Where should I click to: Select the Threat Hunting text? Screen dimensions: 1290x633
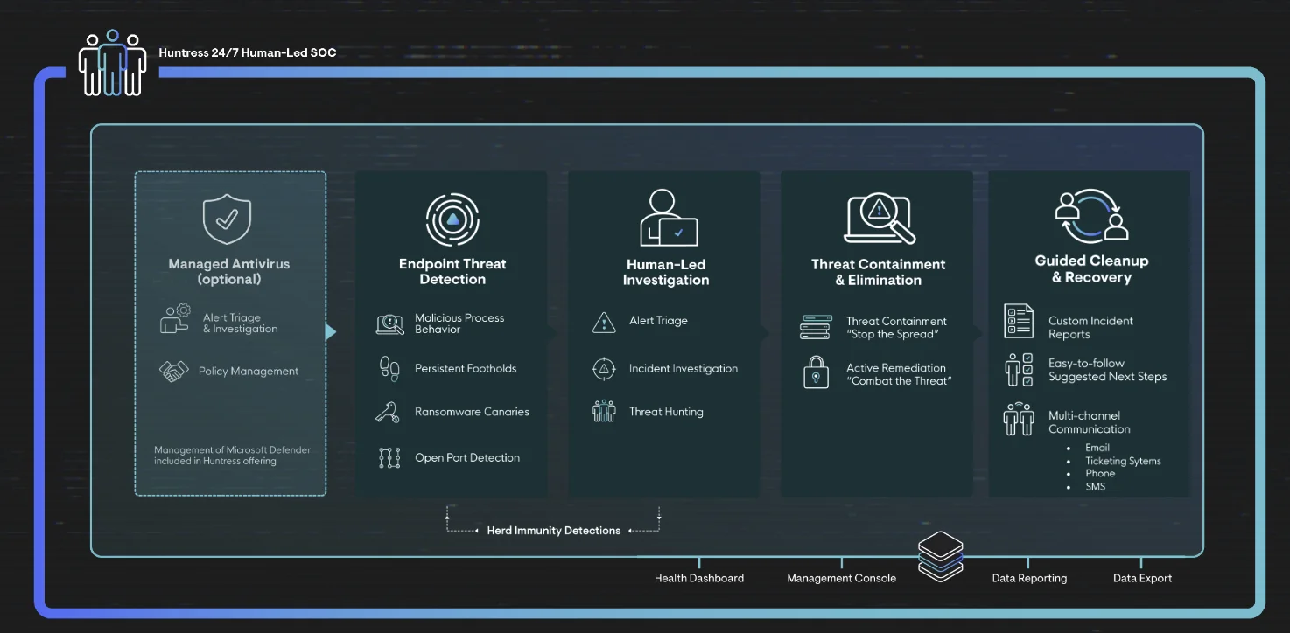pos(666,412)
